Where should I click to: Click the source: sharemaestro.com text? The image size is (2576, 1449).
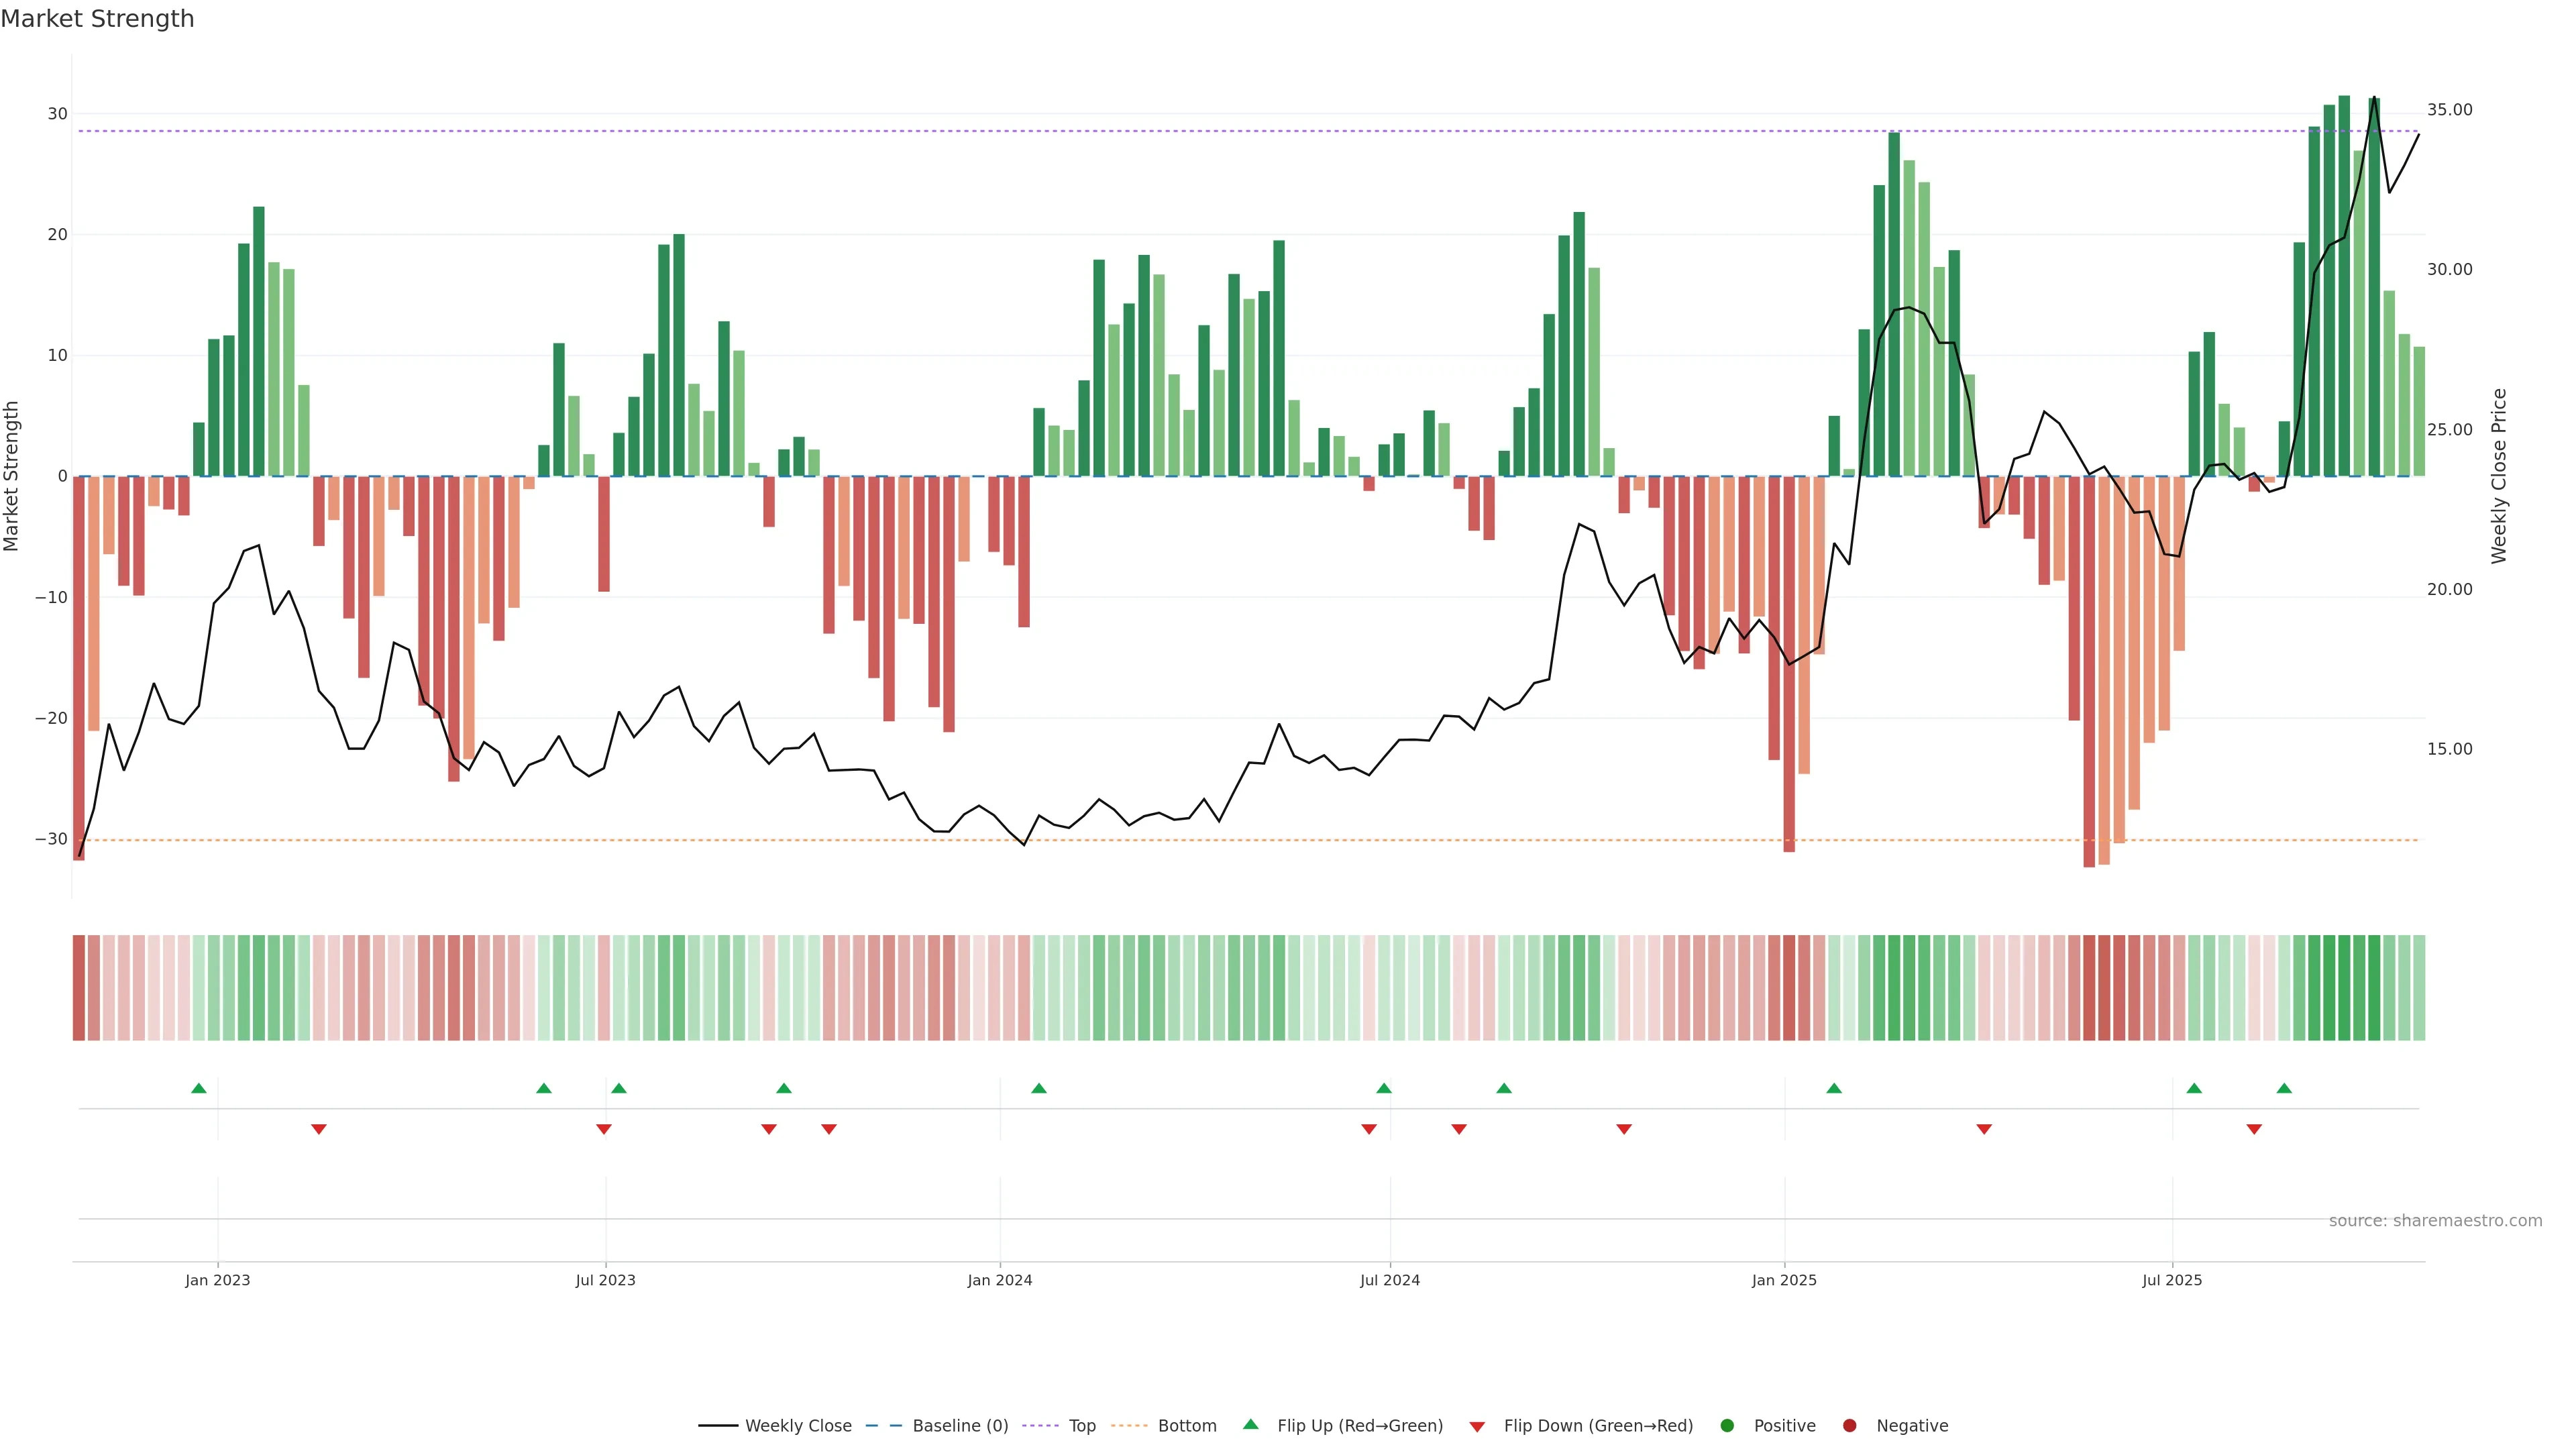(x=2435, y=1220)
